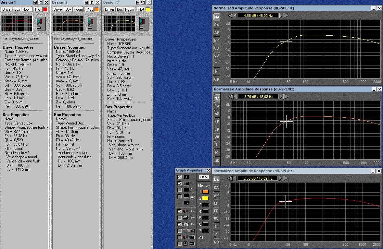Image resolution: width=383 pixels, height=249 pixels.
Task: Click the Room button in Design 3
Action: tap(130, 9)
